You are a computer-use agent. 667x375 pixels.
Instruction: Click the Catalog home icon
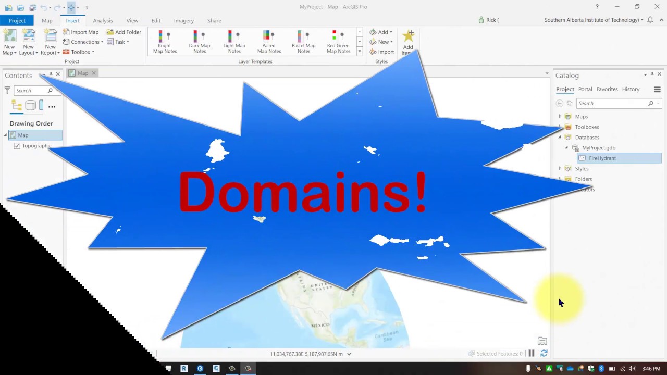(x=569, y=103)
